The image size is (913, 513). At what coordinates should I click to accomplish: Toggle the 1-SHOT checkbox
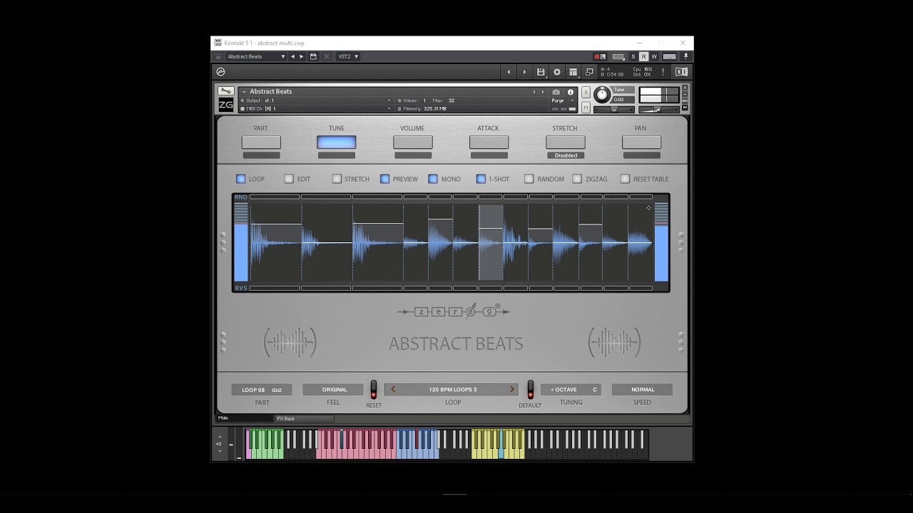[481, 179]
